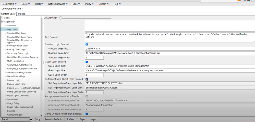Click the Guest Login Link field
The image size is (255, 122).
point(170,70)
